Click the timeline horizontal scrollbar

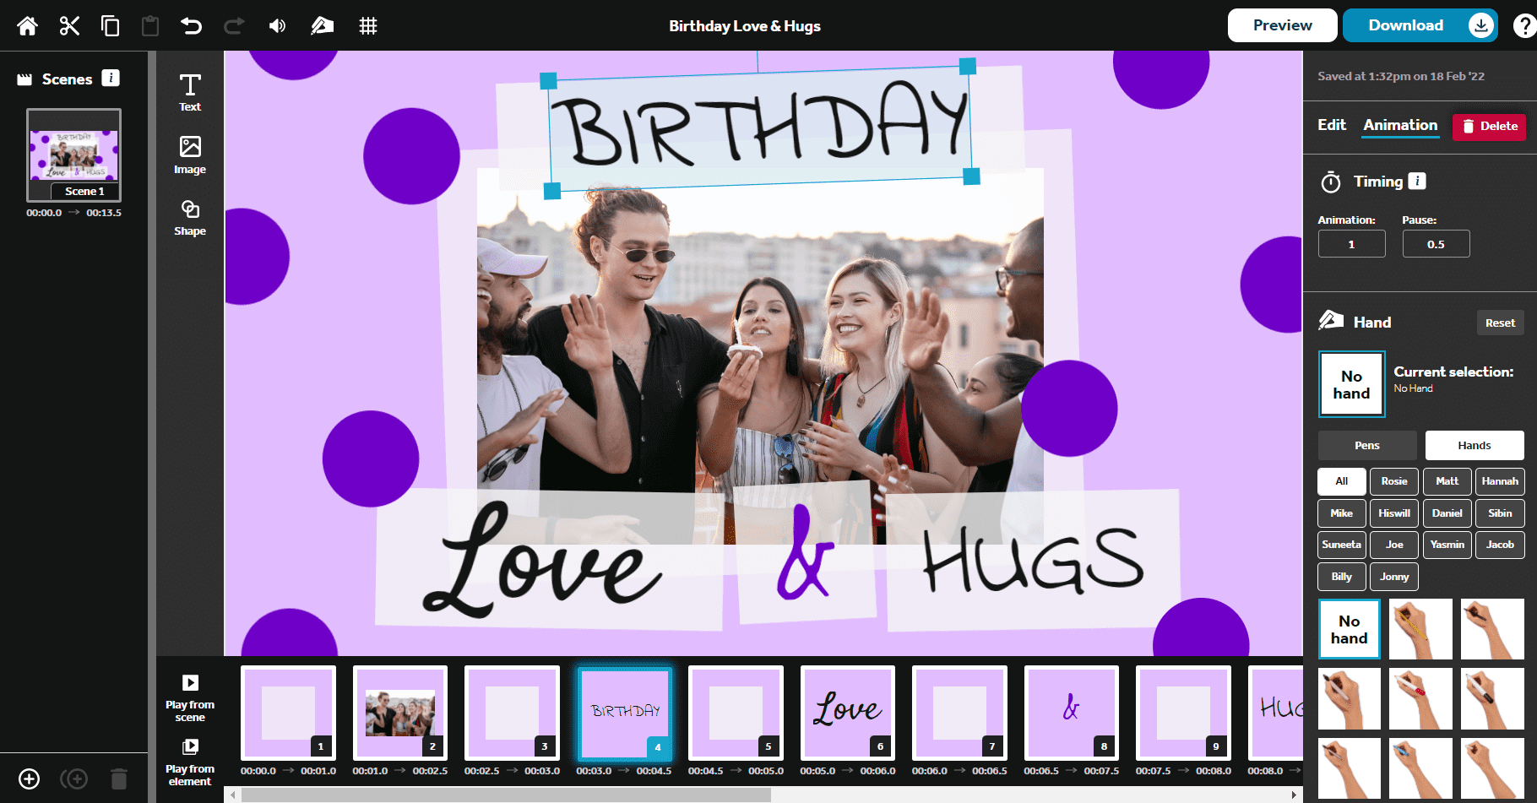(507, 795)
